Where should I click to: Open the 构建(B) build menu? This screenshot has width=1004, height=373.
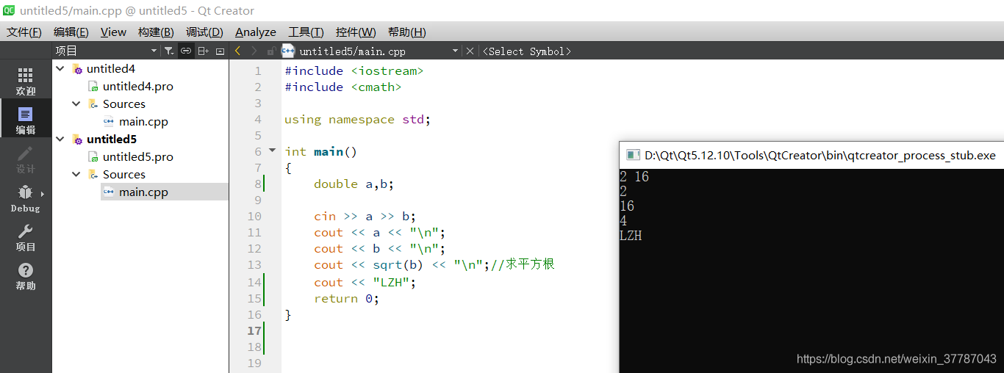pyautogui.click(x=156, y=32)
